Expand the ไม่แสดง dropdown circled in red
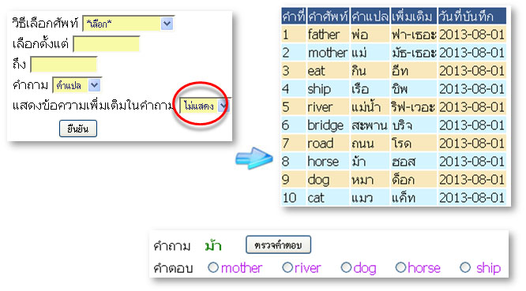This screenshot has height=291, width=526. point(205,106)
